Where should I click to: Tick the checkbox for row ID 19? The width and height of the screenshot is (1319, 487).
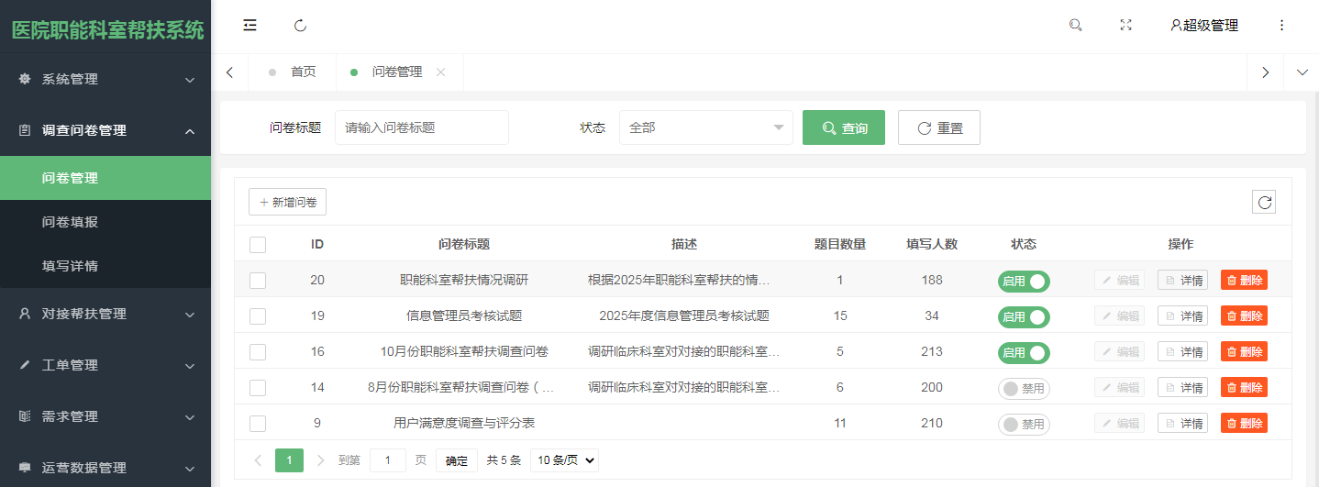pos(258,316)
